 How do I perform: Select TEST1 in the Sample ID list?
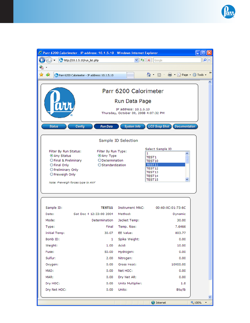pos(165,157)
